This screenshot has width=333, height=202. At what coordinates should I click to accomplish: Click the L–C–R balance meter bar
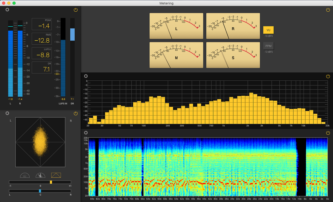(40, 191)
